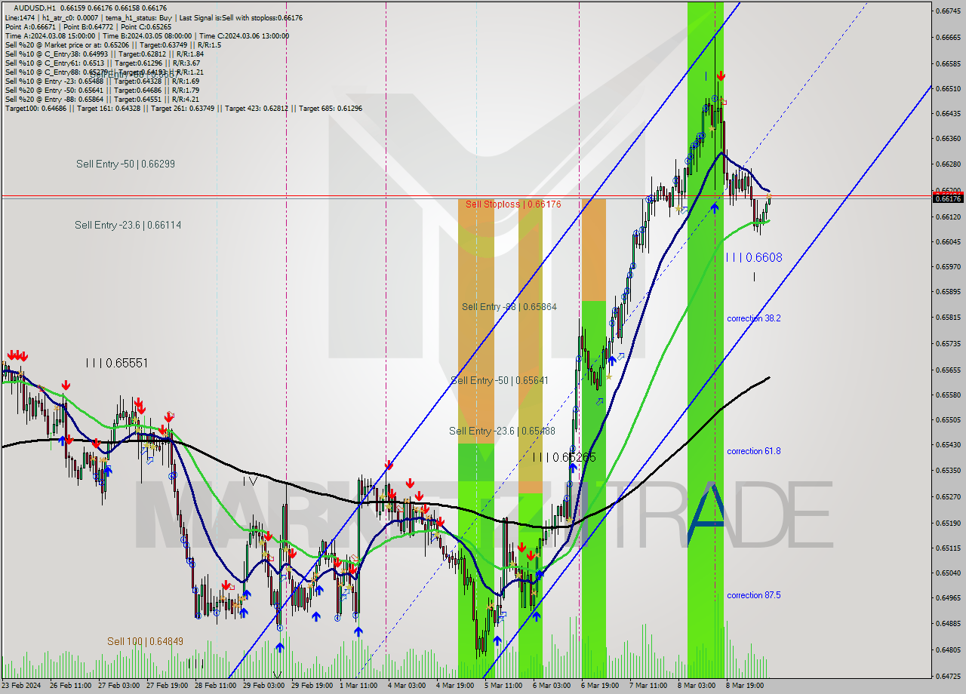Click time axis label '23 Feb 2024'

pos(21,686)
